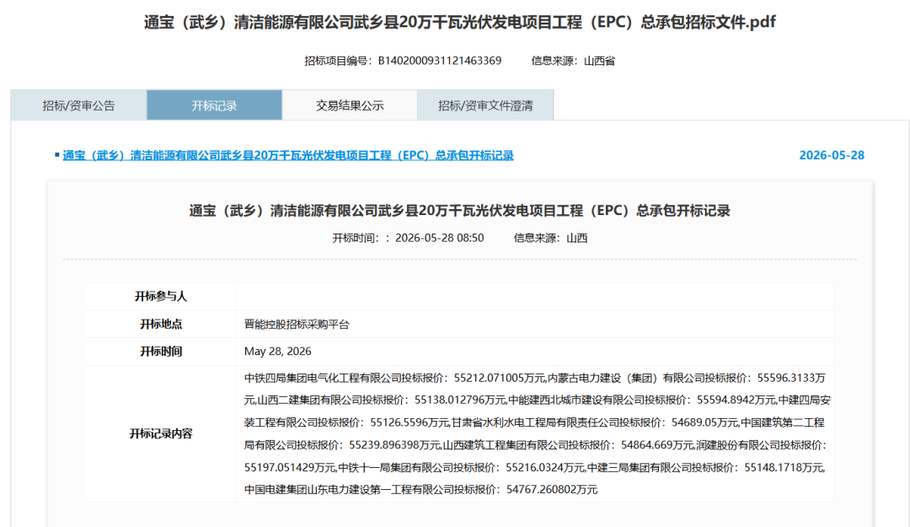The image size is (910, 527).
Task: Switch to the 交易结果公示 tab
Action: 350,105
